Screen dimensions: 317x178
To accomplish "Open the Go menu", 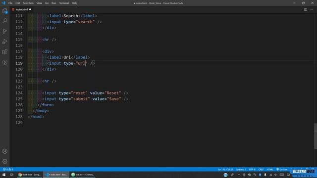I will tap(47, 3).
